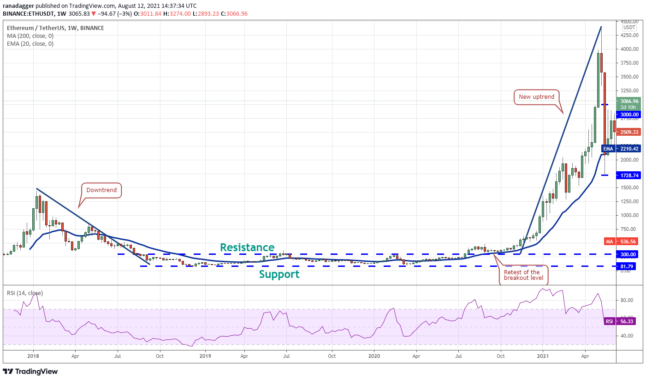Click the red 2509.33 price label
Viewport: 646px width, 380px height.
coord(629,132)
